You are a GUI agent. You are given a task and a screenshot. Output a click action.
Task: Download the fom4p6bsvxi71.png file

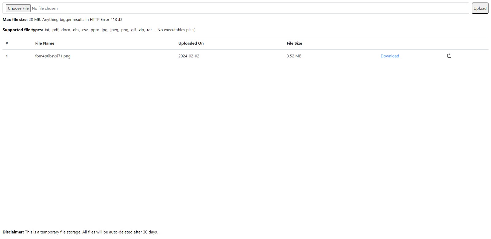point(390,56)
